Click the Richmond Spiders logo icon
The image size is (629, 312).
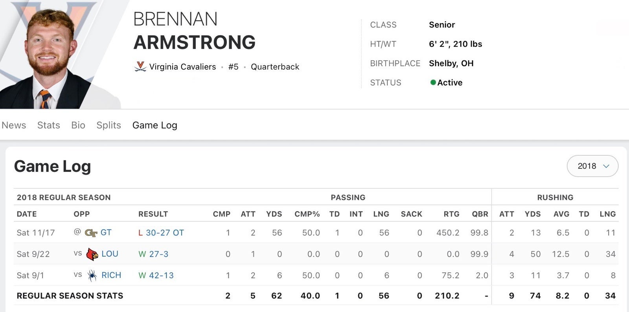(x=92, y=275)
